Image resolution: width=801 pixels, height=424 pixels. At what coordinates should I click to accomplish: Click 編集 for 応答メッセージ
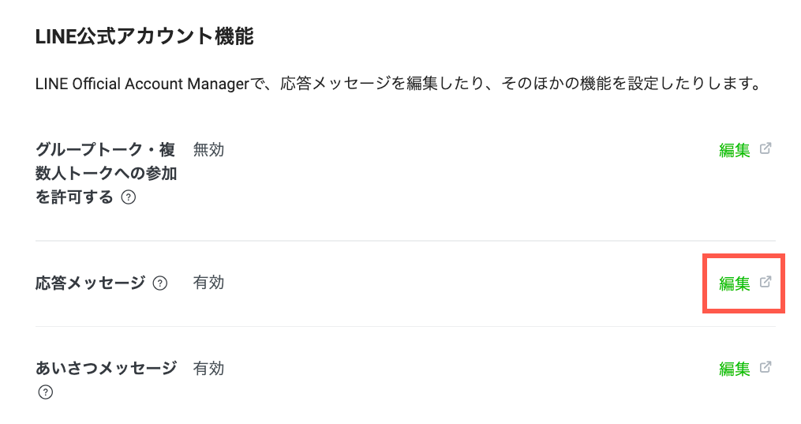tap(734, 283)
